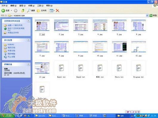This screenshot has height=118, width=158.
Task: Collapse the Other Places panel
Action: point(28,40)
